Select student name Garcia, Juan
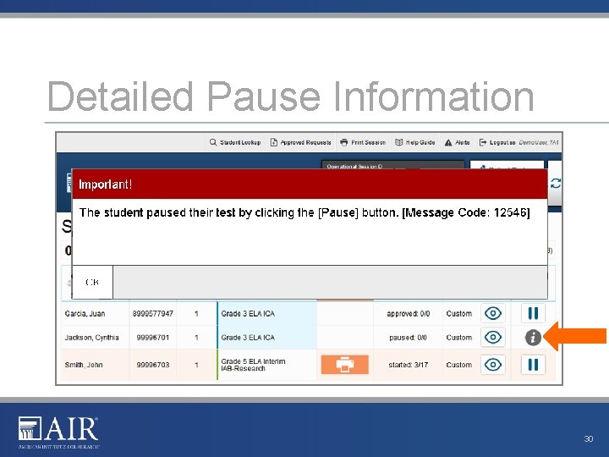 (85, 314)
